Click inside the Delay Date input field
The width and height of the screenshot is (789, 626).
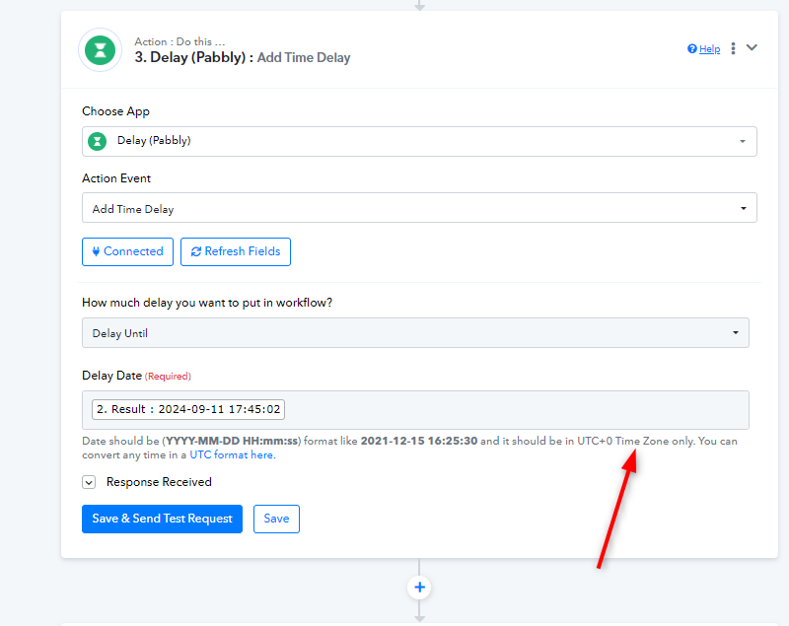pyautogui.click(x=415, y=410)
